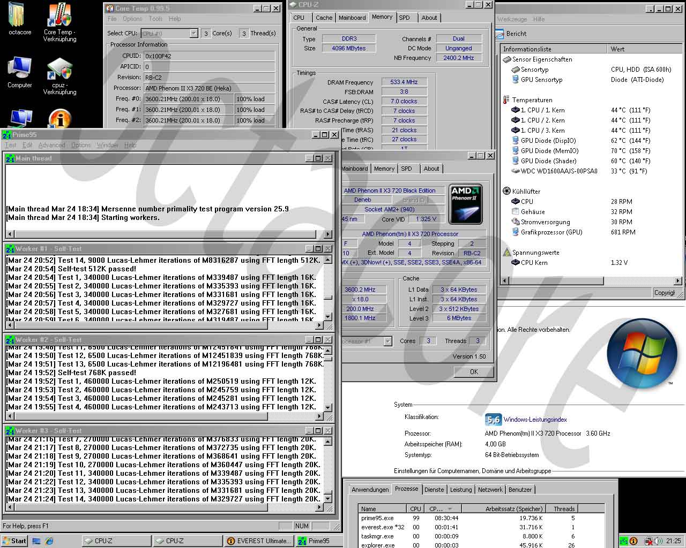Click the thermometer icon beside Temperaturen
The height and width of the screenshot is (548, 686).
tap(506, 100)
